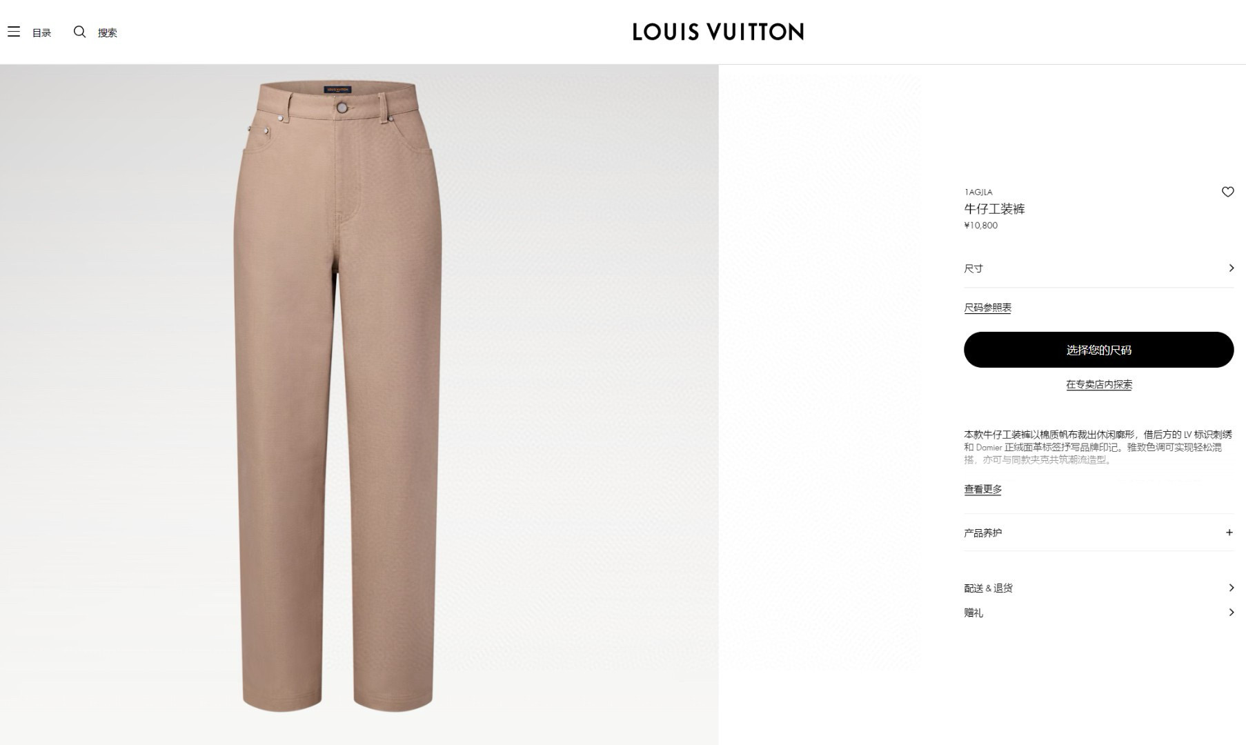Expand the 尺寸 size selector

1098,268
